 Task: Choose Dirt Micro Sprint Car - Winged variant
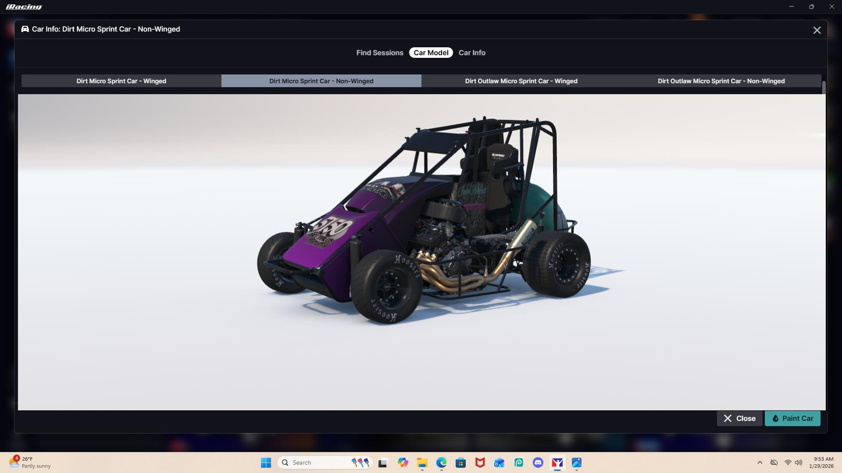121,81
